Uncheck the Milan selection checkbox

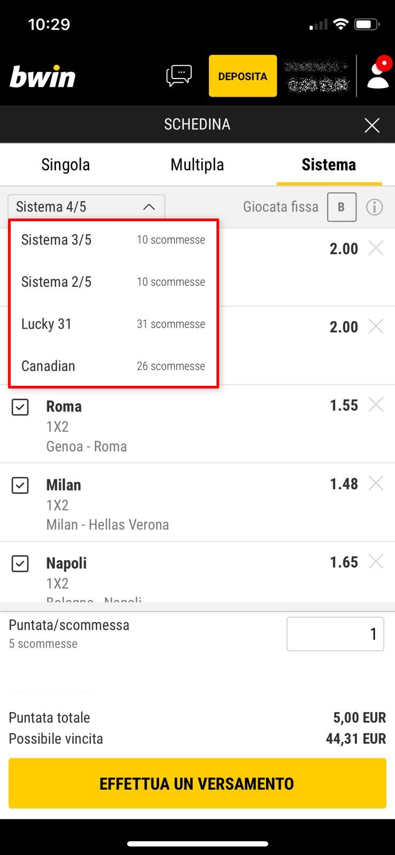(20, 486)
